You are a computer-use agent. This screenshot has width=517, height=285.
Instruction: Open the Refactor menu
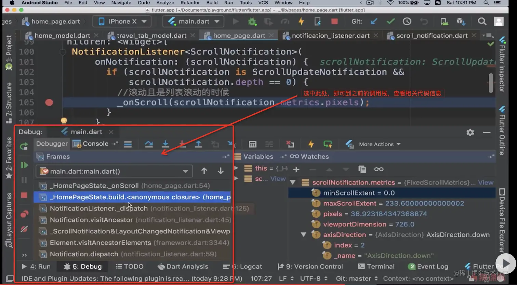click(x=190, y=3)
